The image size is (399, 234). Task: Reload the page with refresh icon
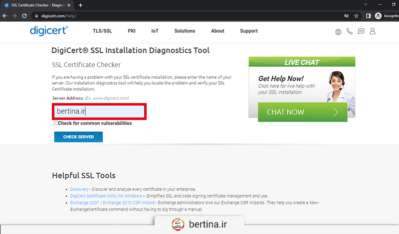click(24, 16)
